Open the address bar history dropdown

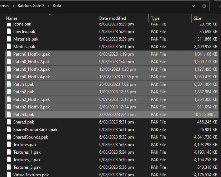point(193,6)
